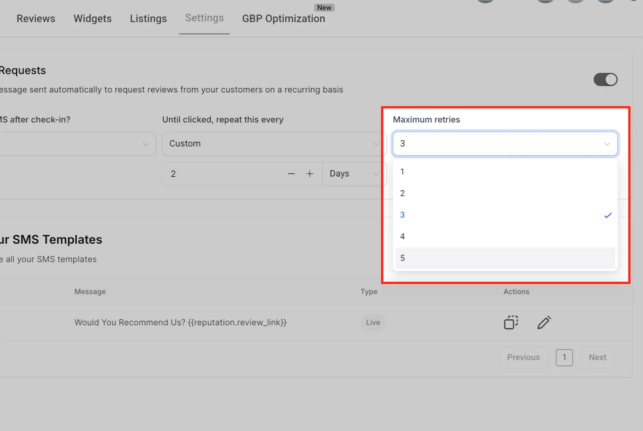
Task: Click the New badge above GBP Optimization
Action: [x=324, y=8]
